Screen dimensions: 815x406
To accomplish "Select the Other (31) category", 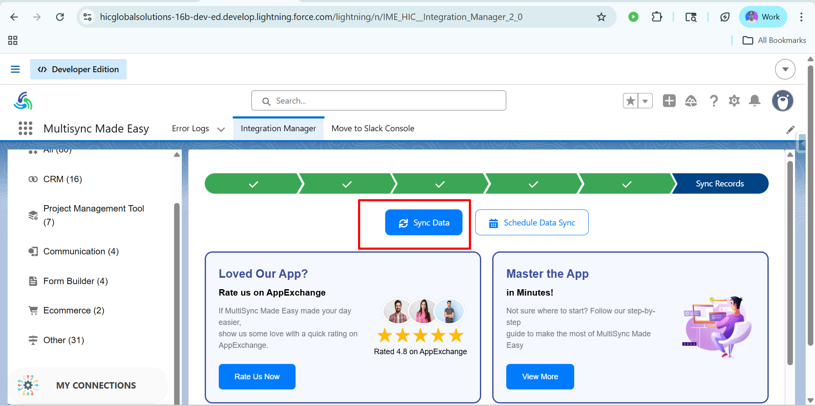I will [x=56, y=340].
